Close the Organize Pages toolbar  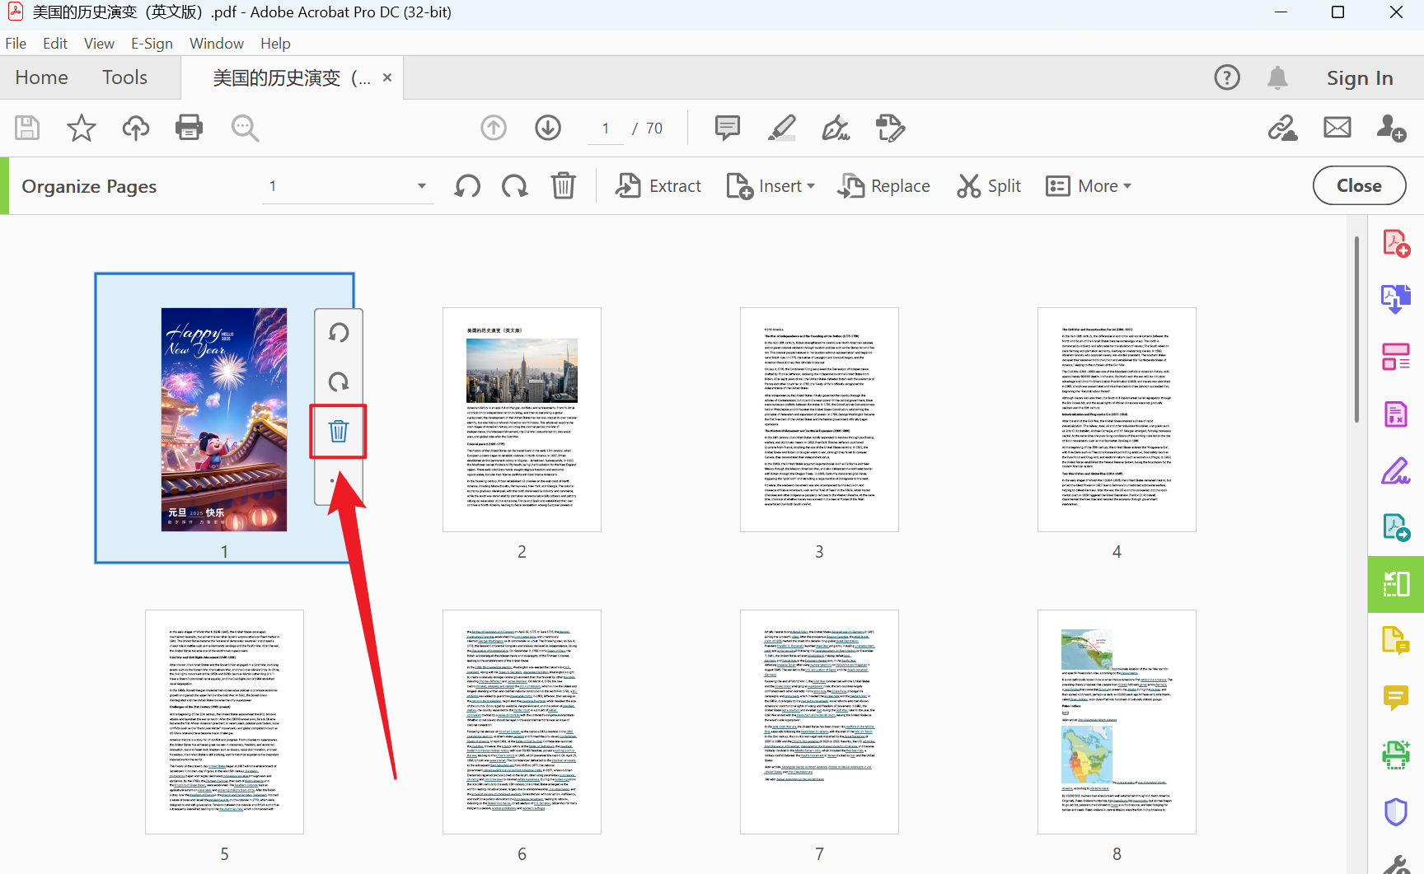(1358, 185)
